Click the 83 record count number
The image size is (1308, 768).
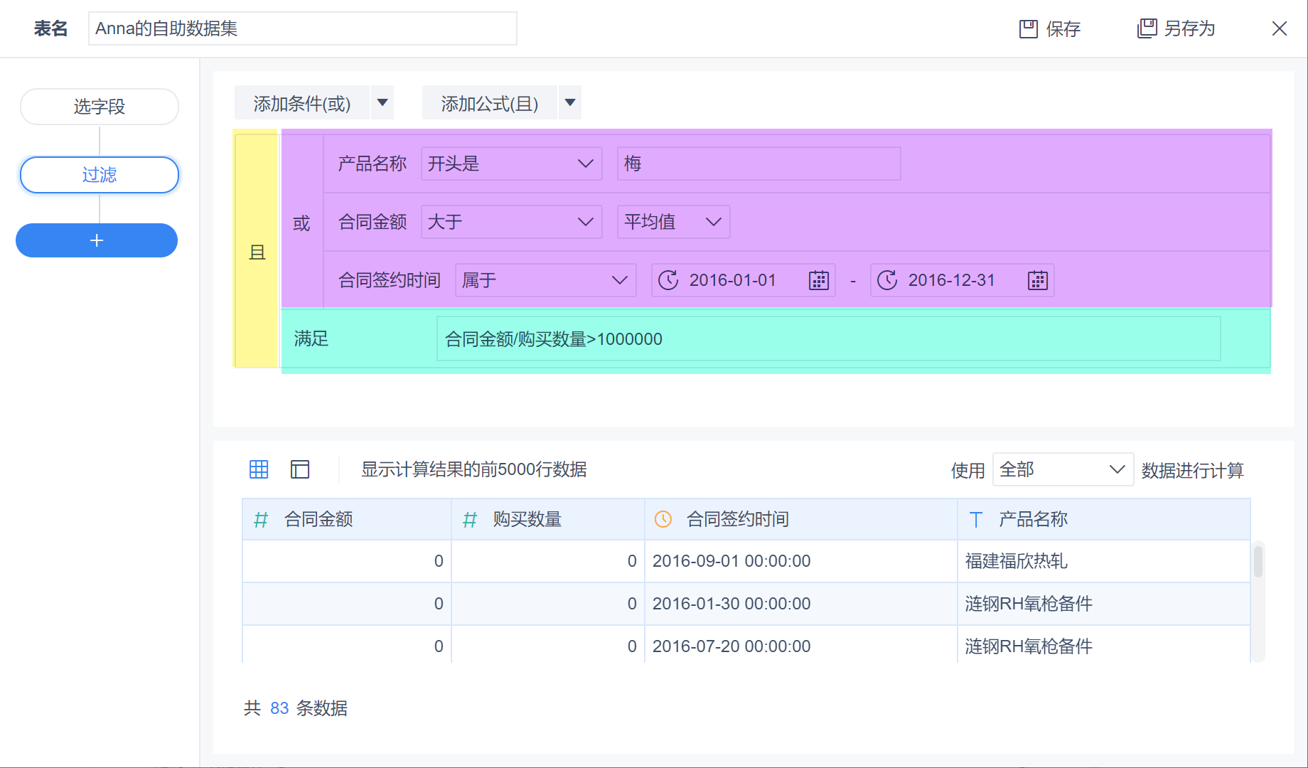(x=279, y=708)
